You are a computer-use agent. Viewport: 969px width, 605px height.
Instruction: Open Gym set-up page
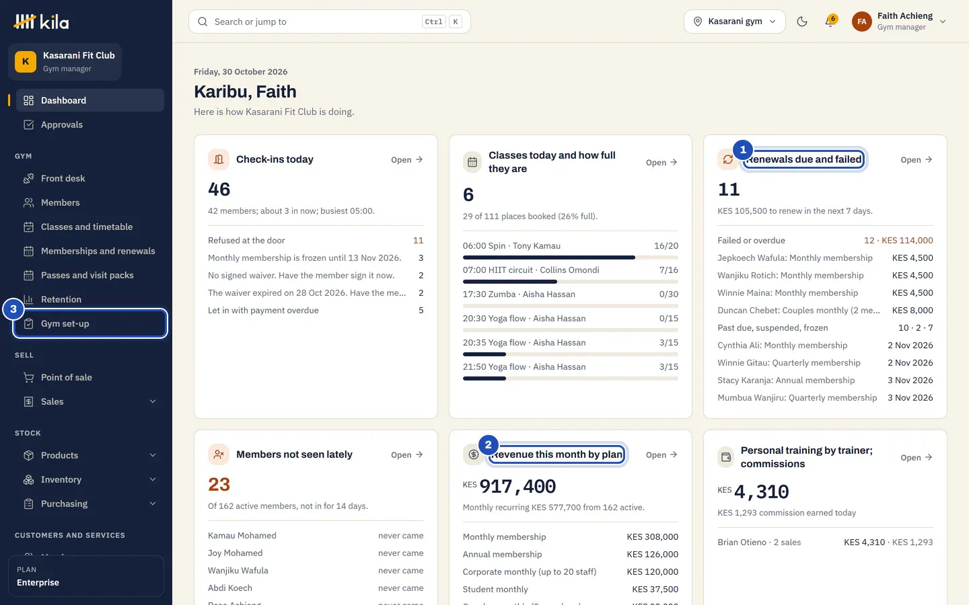click(x=89, y=323)
